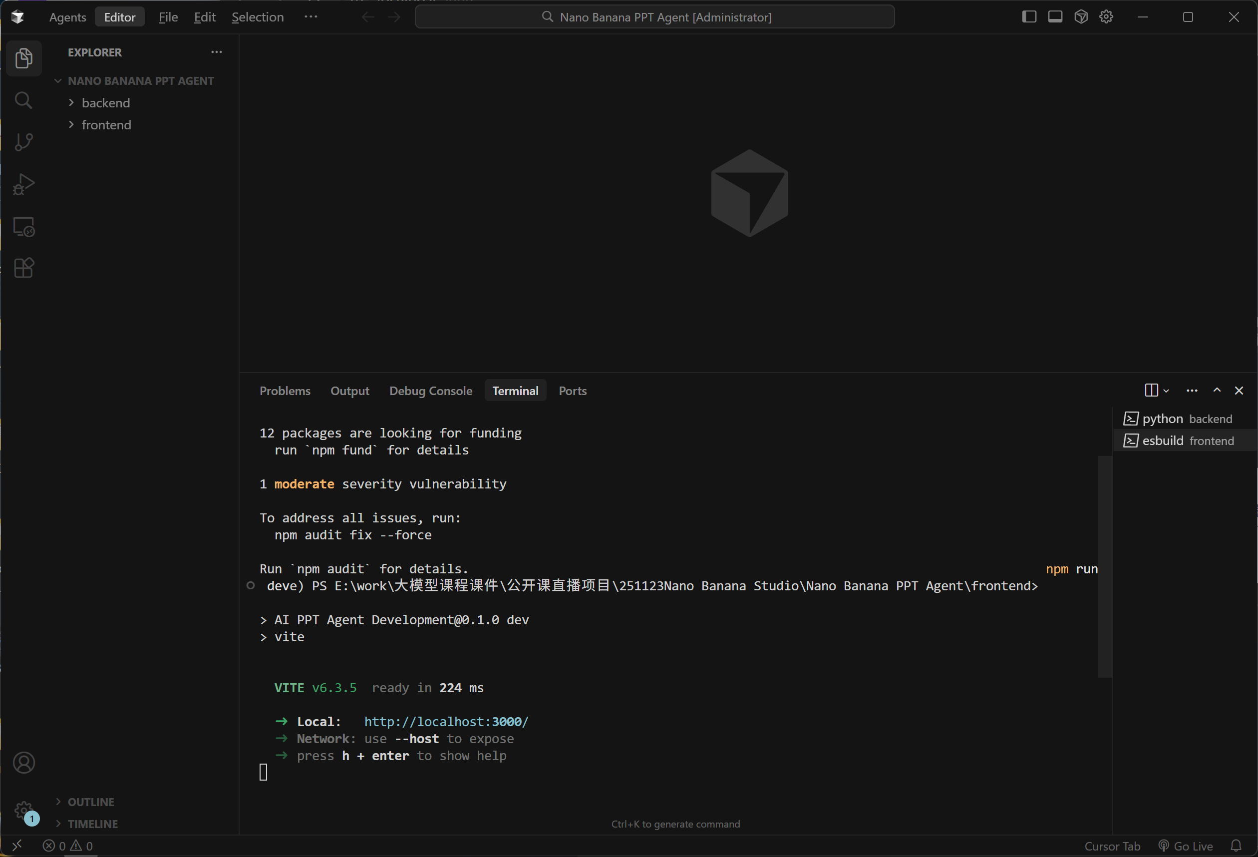Click the Split Terminal icon
Image resolution: width=1258 pixels, height=857 pixels.
point(1151,391)
